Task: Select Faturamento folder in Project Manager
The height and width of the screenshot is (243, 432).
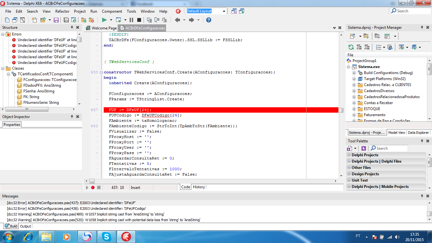Action: (x=374, y=115)
